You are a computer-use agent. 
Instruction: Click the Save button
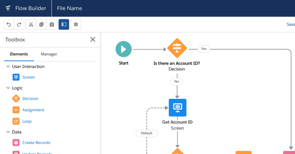pos(291,24)
